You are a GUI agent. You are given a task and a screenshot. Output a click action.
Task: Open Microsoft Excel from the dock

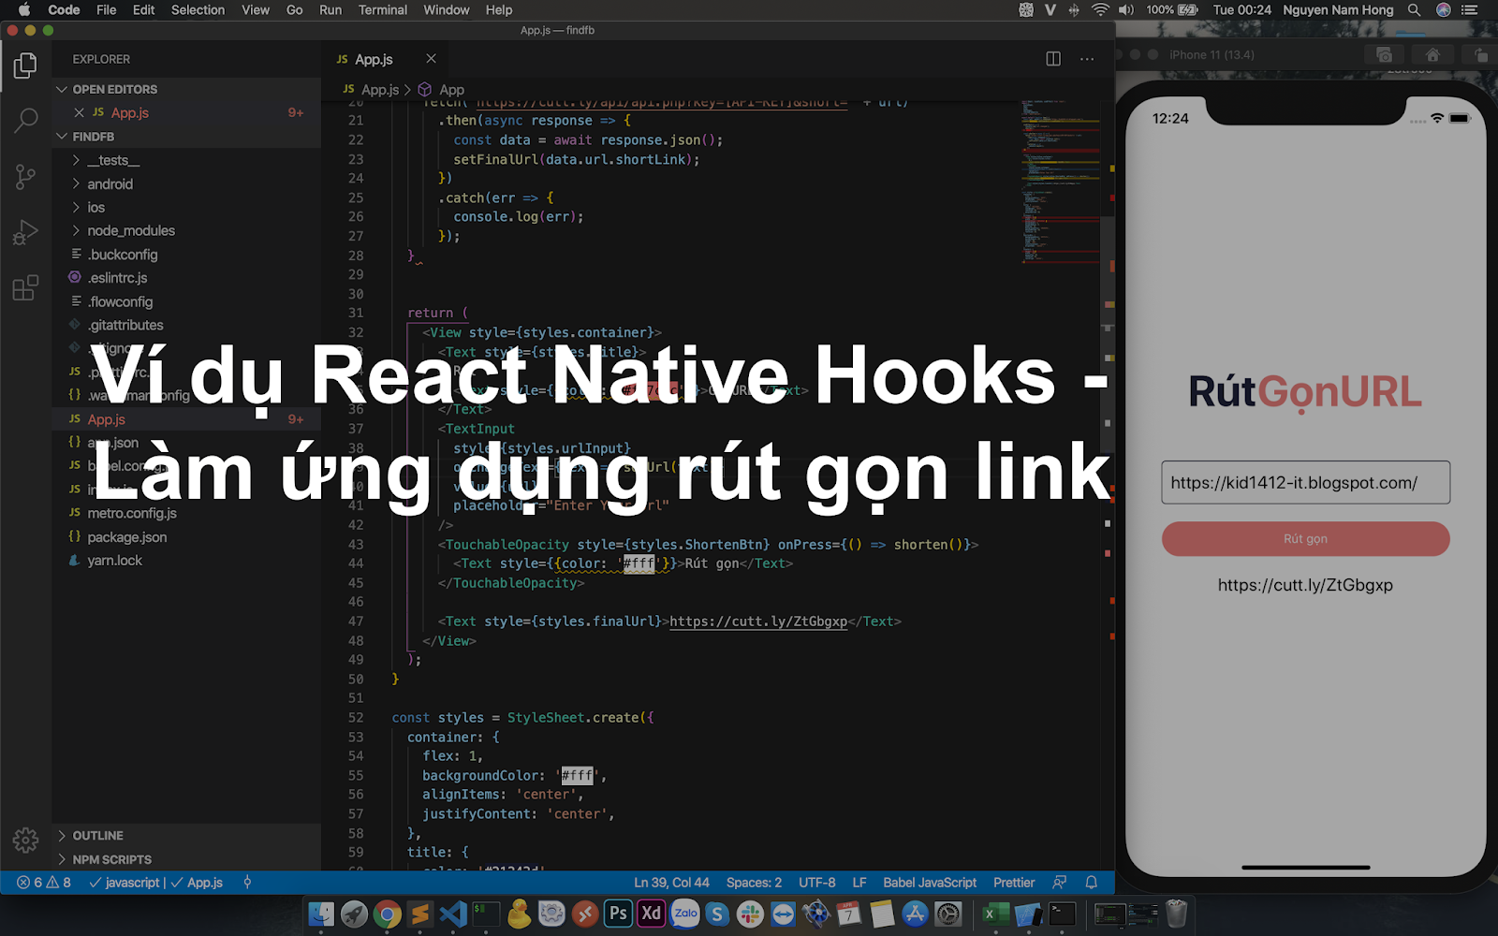(x=994, y=914)
